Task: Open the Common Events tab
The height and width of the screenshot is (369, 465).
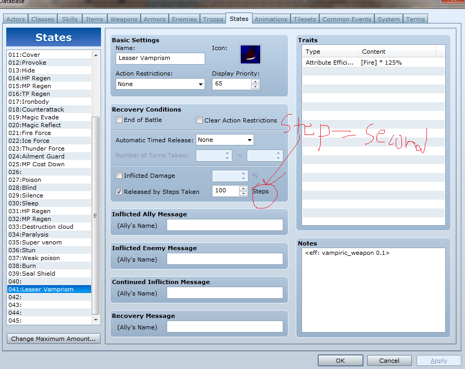Action: tap(347, 19)
